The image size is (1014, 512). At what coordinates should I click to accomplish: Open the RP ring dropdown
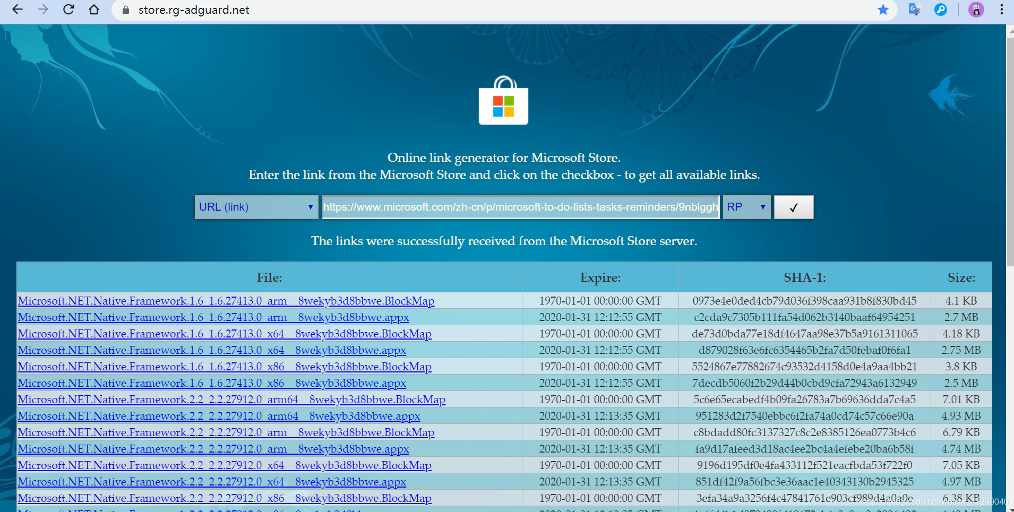pos(746,207)
